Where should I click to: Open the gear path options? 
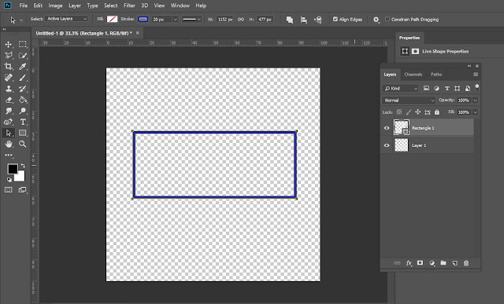pyautogui.click(x=376, y=20)
